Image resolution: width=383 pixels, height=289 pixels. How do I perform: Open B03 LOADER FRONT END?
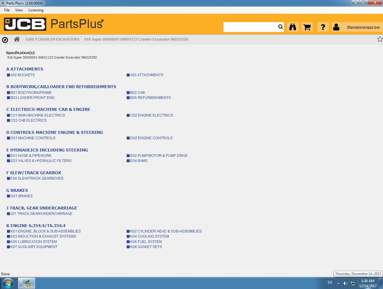click(x=32, y=98)
